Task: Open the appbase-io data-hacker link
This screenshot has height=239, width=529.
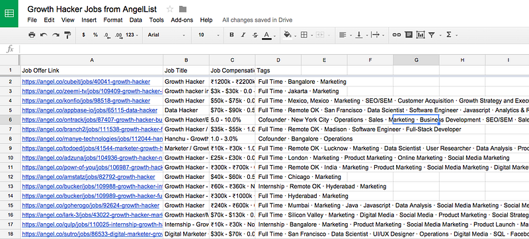Action: [89, 110]
